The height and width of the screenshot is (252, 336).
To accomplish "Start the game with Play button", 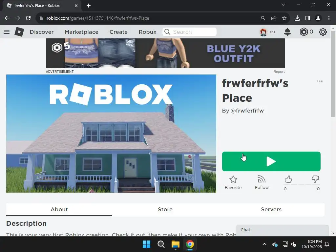I will (271, 161).
